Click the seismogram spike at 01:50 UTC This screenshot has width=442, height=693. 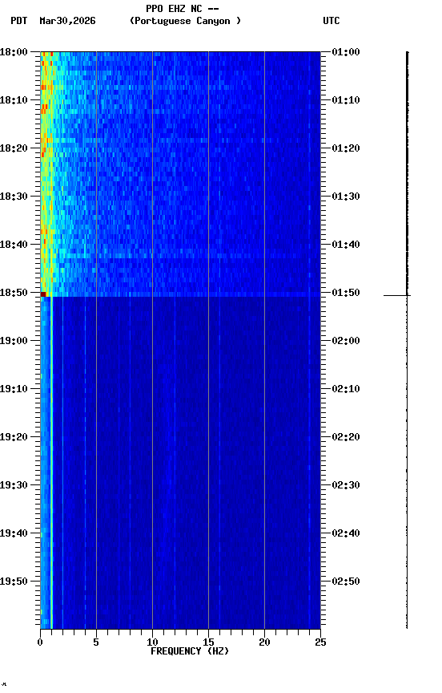coord(397,295)
